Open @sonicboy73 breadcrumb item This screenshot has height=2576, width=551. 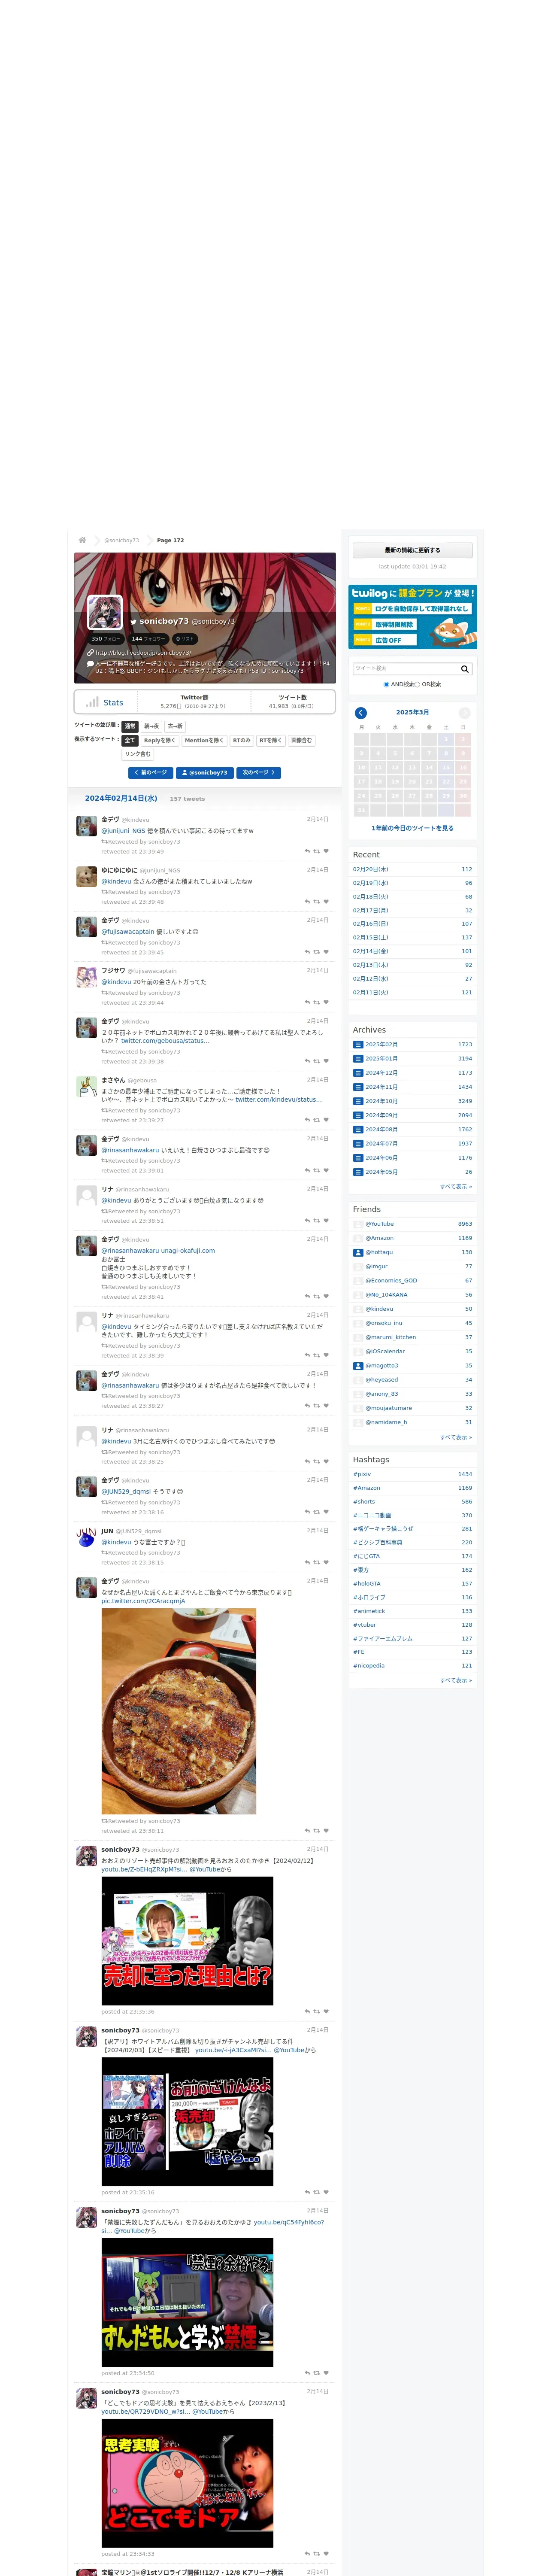pyautogui.click(x=122, y=540)
